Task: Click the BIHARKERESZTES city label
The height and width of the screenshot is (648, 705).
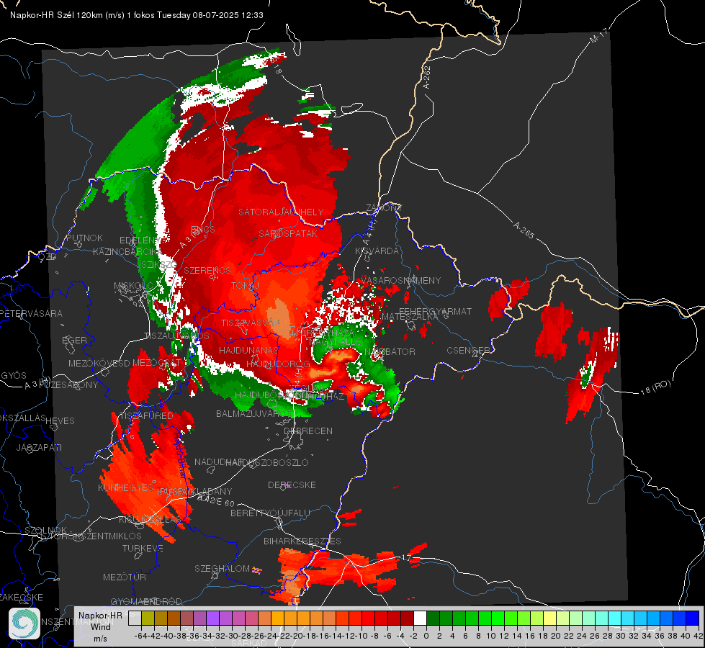Action: pos(302,541)
